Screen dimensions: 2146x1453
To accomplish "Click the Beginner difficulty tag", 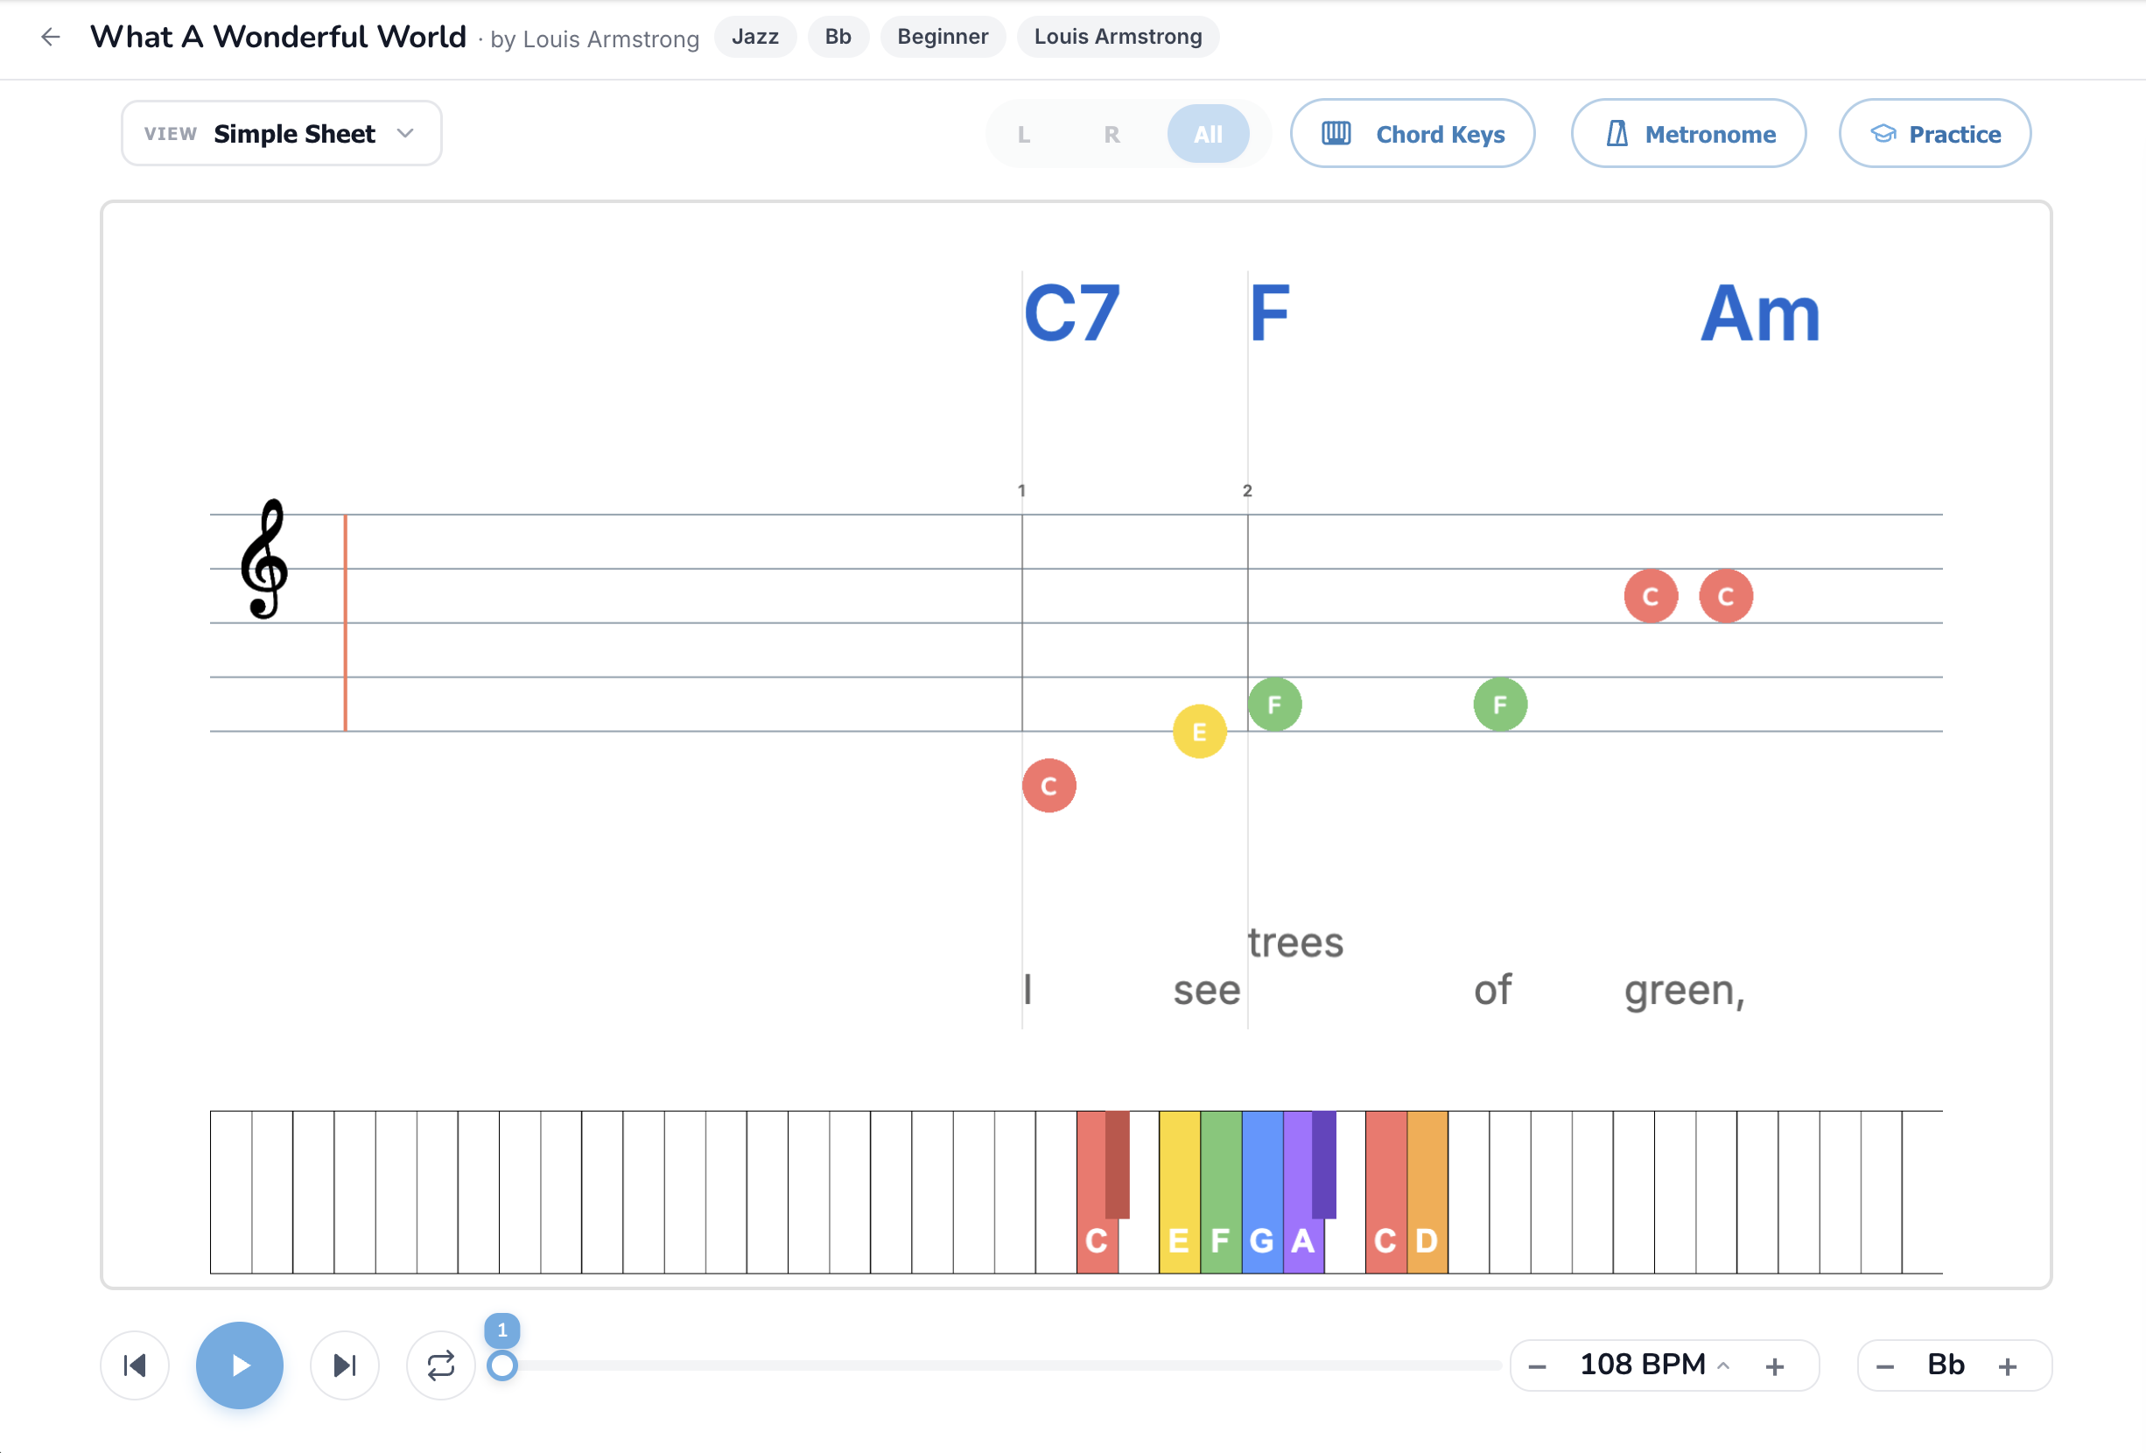I will click(943, 37).
